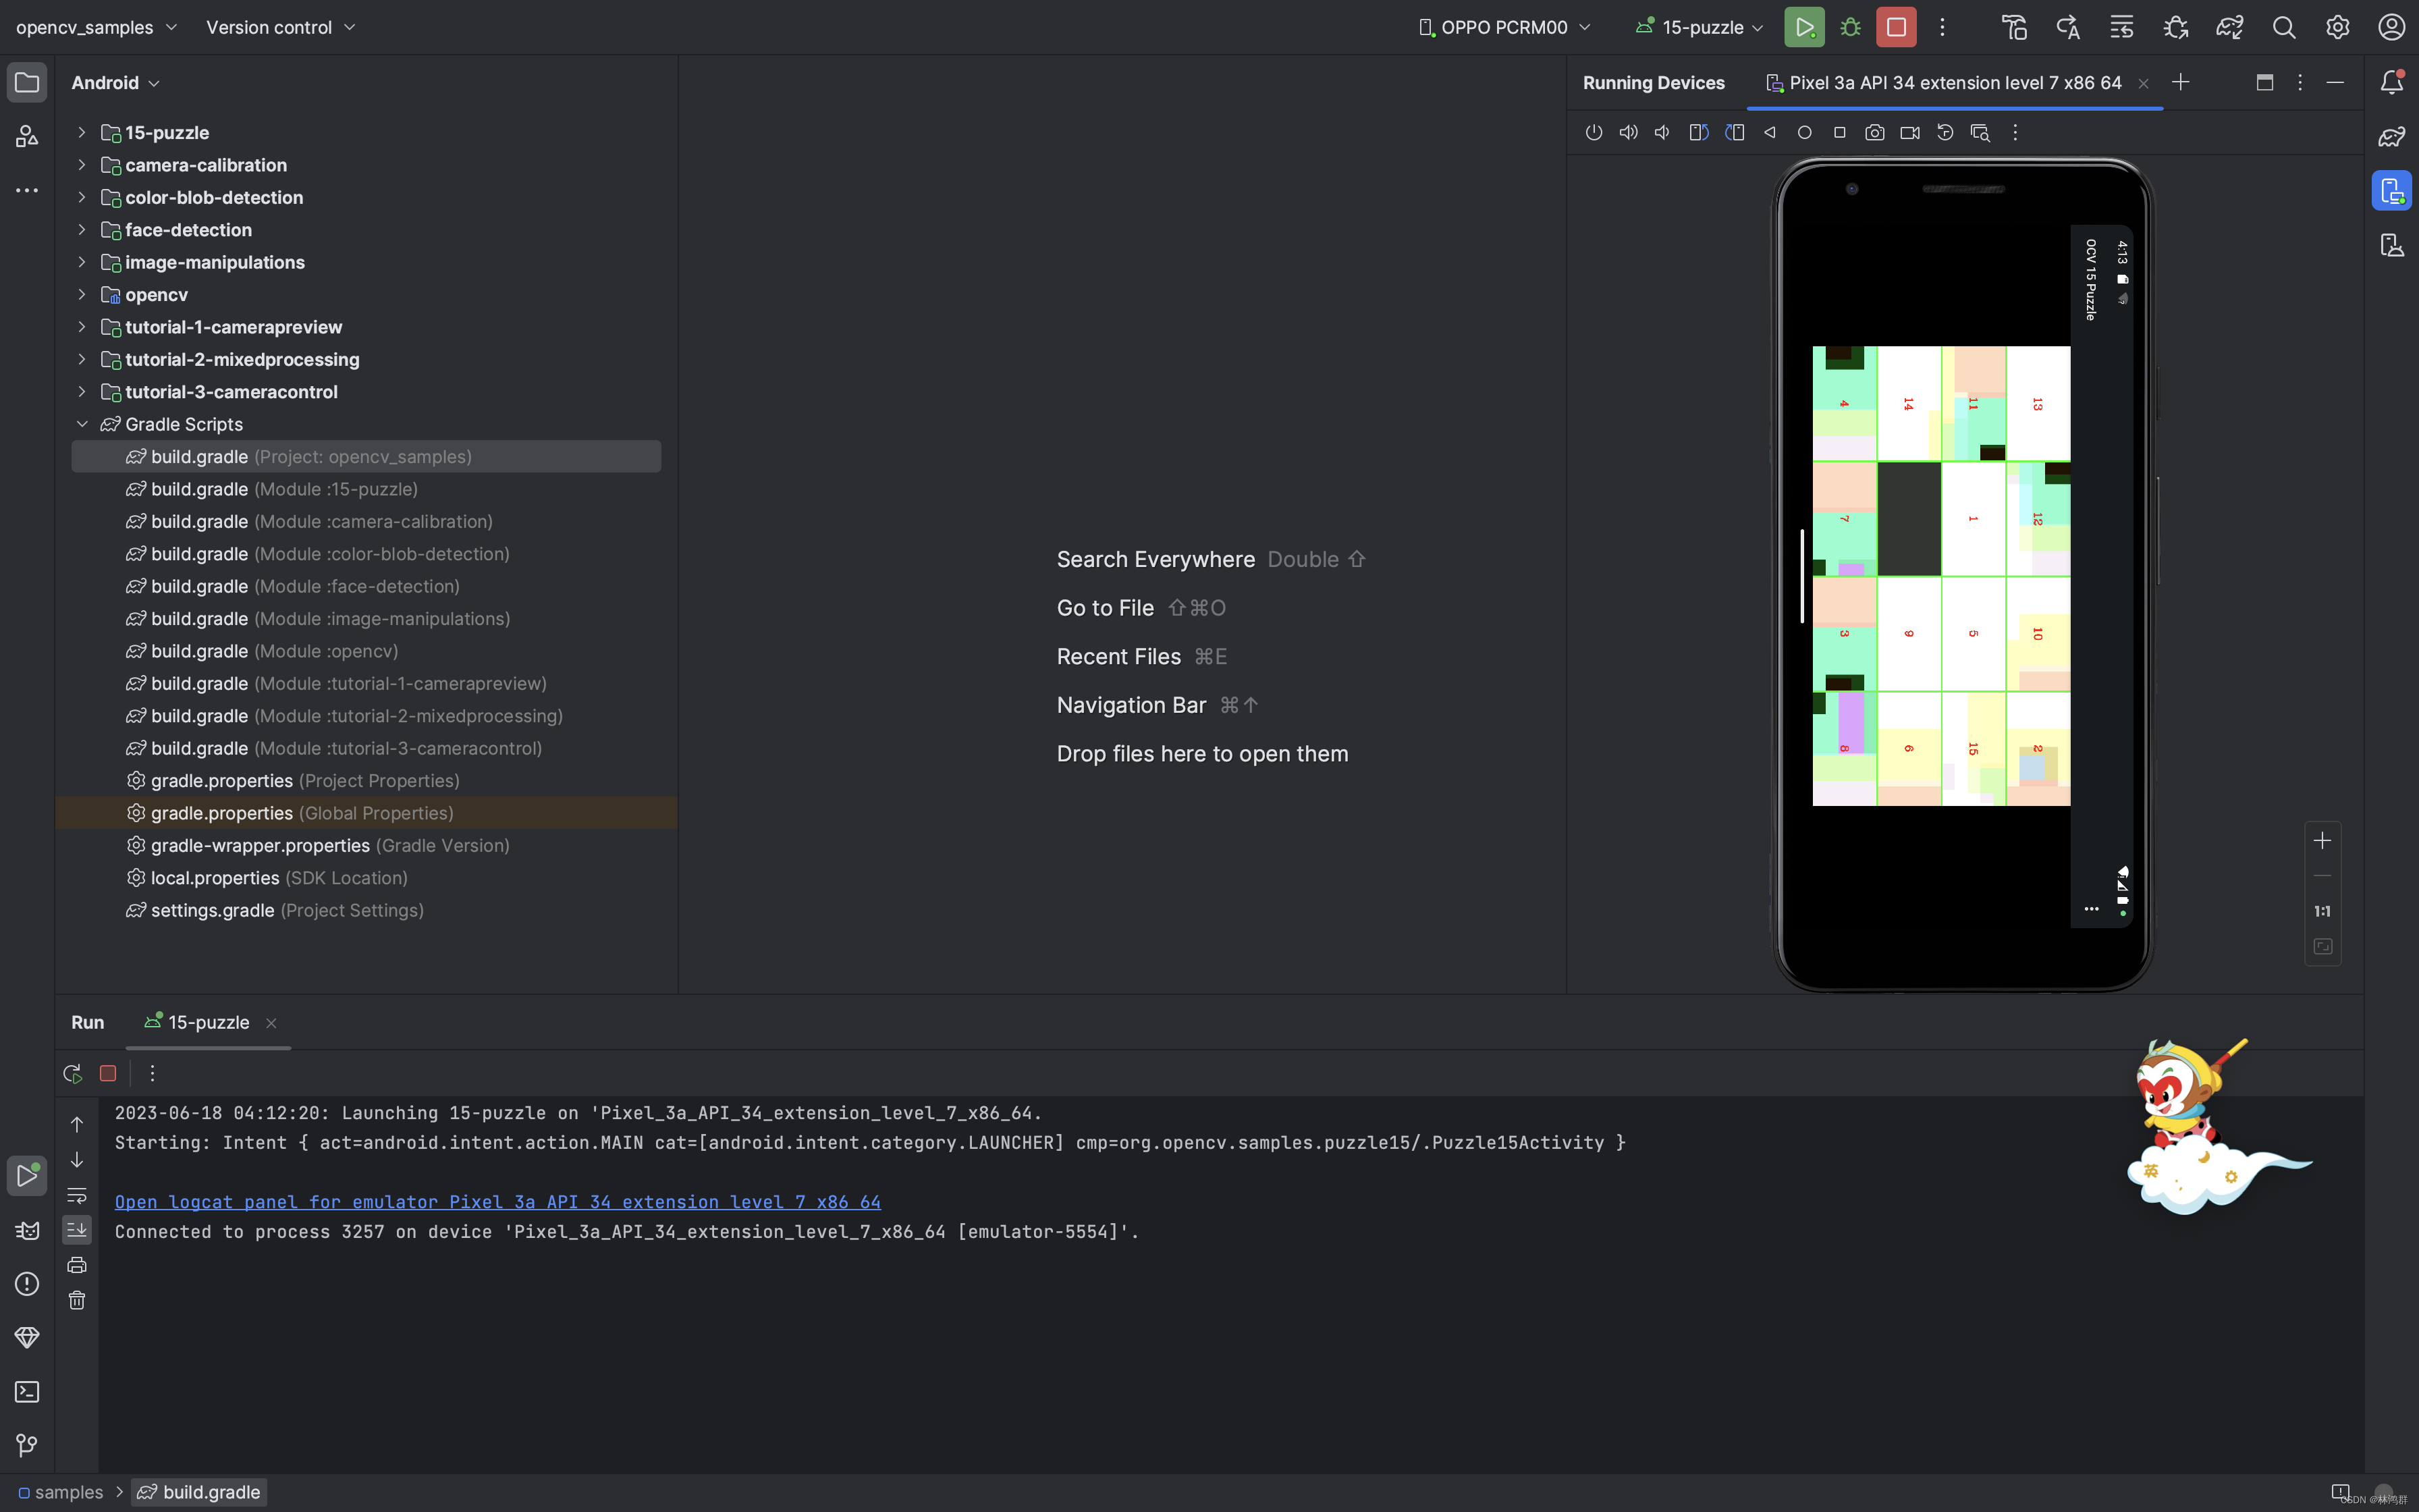Image resolution: width=2419 pixels, height=1512 pixels.
Task: Rerun 15-puzzle in the Run panel
Action: coord(72,1073)
